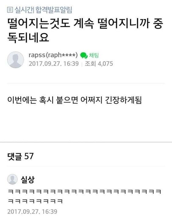Screen dimensions: 172x223
Task: Click the board list icon beside 실시간 합격발표알림
Action: coord(10,10)
